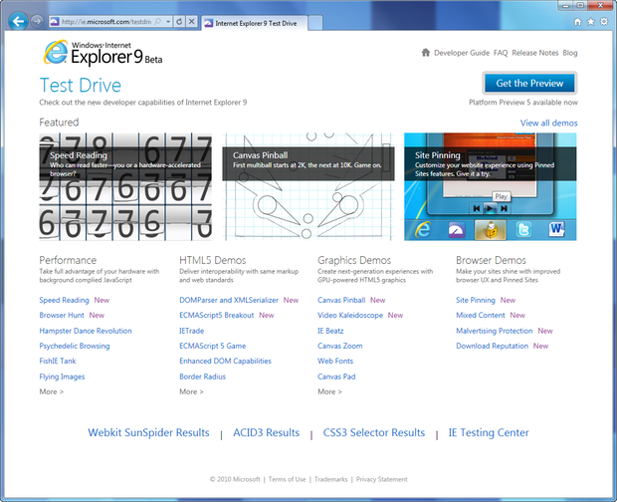The width and height of the screenshot is (617, 502).
Task: Open a new blank tab
Action: click(315, 23)
